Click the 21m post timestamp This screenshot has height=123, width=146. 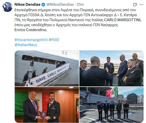80,4
